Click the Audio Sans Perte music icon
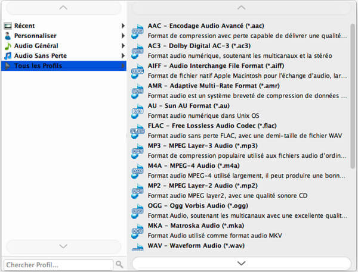Viewport: 358px width, 272px height. [x=8, y=56]
